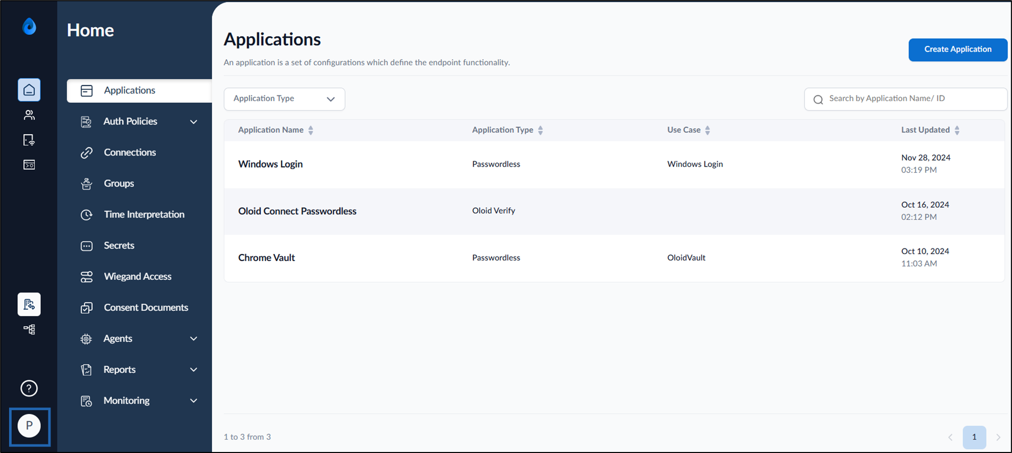Expand the Auth Policies menu
1012x453 pixels.
[x=139, y=121]
